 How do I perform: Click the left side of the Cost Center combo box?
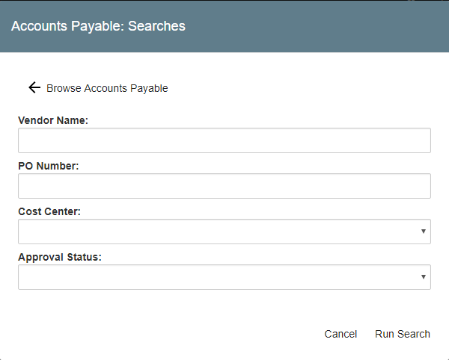[x=37, y=232]
